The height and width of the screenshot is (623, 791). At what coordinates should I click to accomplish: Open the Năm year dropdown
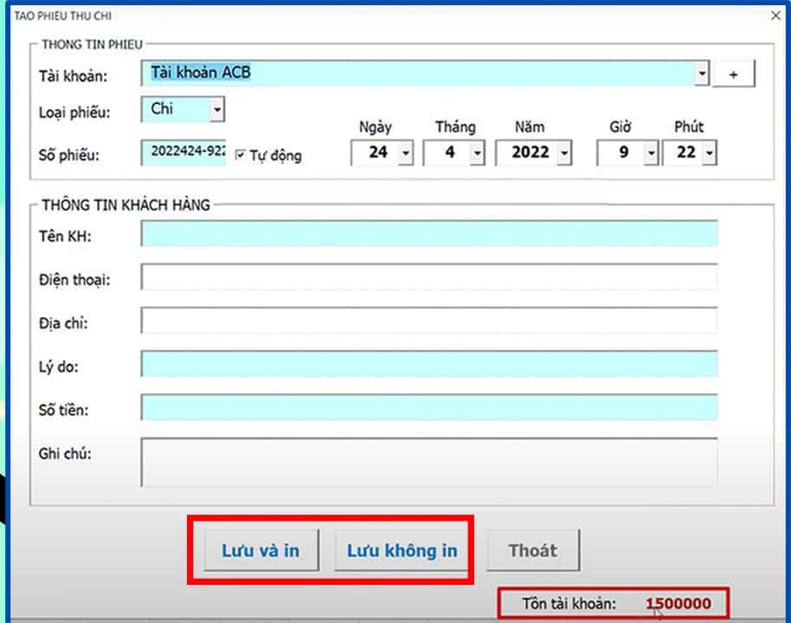coord(564,153)
